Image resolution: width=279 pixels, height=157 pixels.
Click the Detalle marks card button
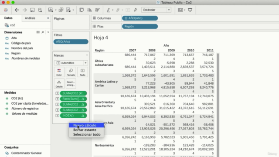(x=59, y=84)
